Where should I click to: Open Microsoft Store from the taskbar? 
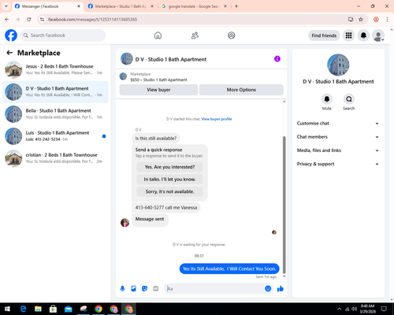coord(53,309)
